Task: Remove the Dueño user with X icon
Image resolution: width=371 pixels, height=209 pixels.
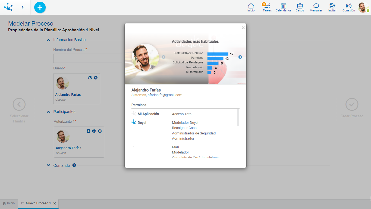Action: point(96,78)
